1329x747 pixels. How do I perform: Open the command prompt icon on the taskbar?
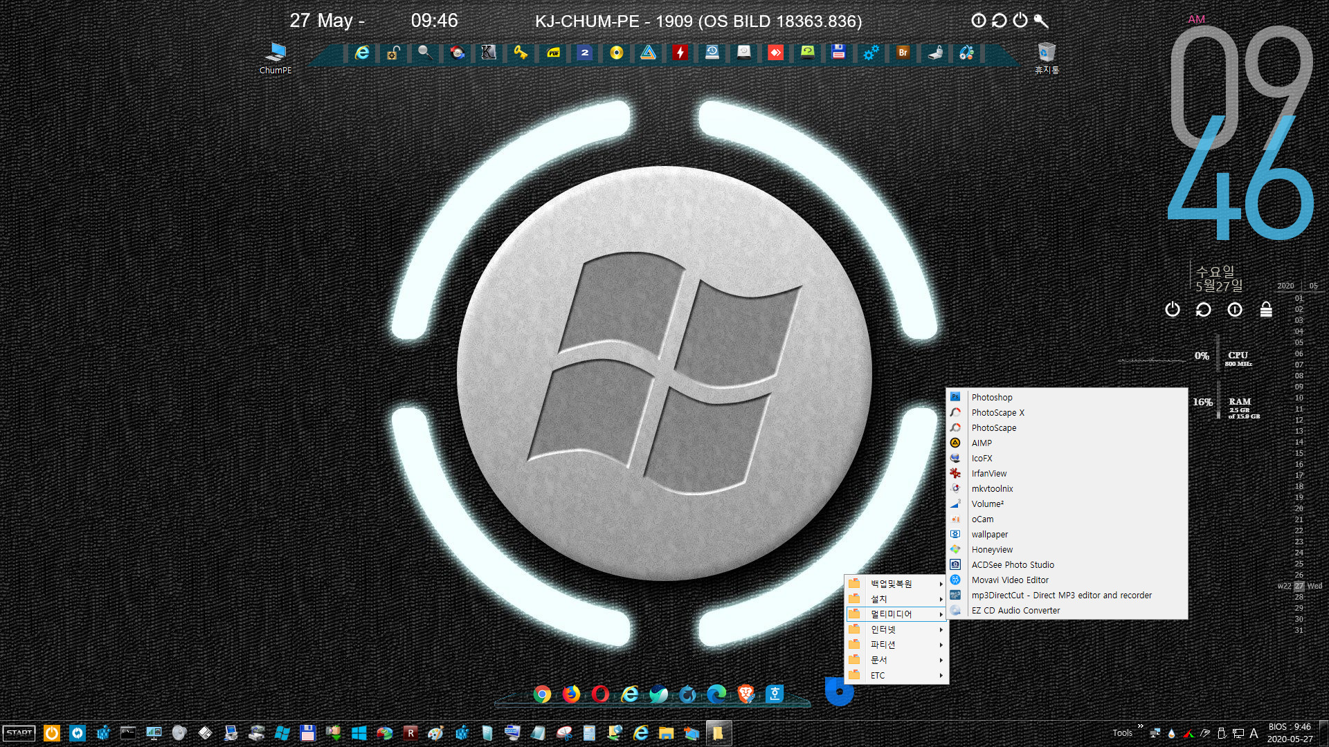128,733
